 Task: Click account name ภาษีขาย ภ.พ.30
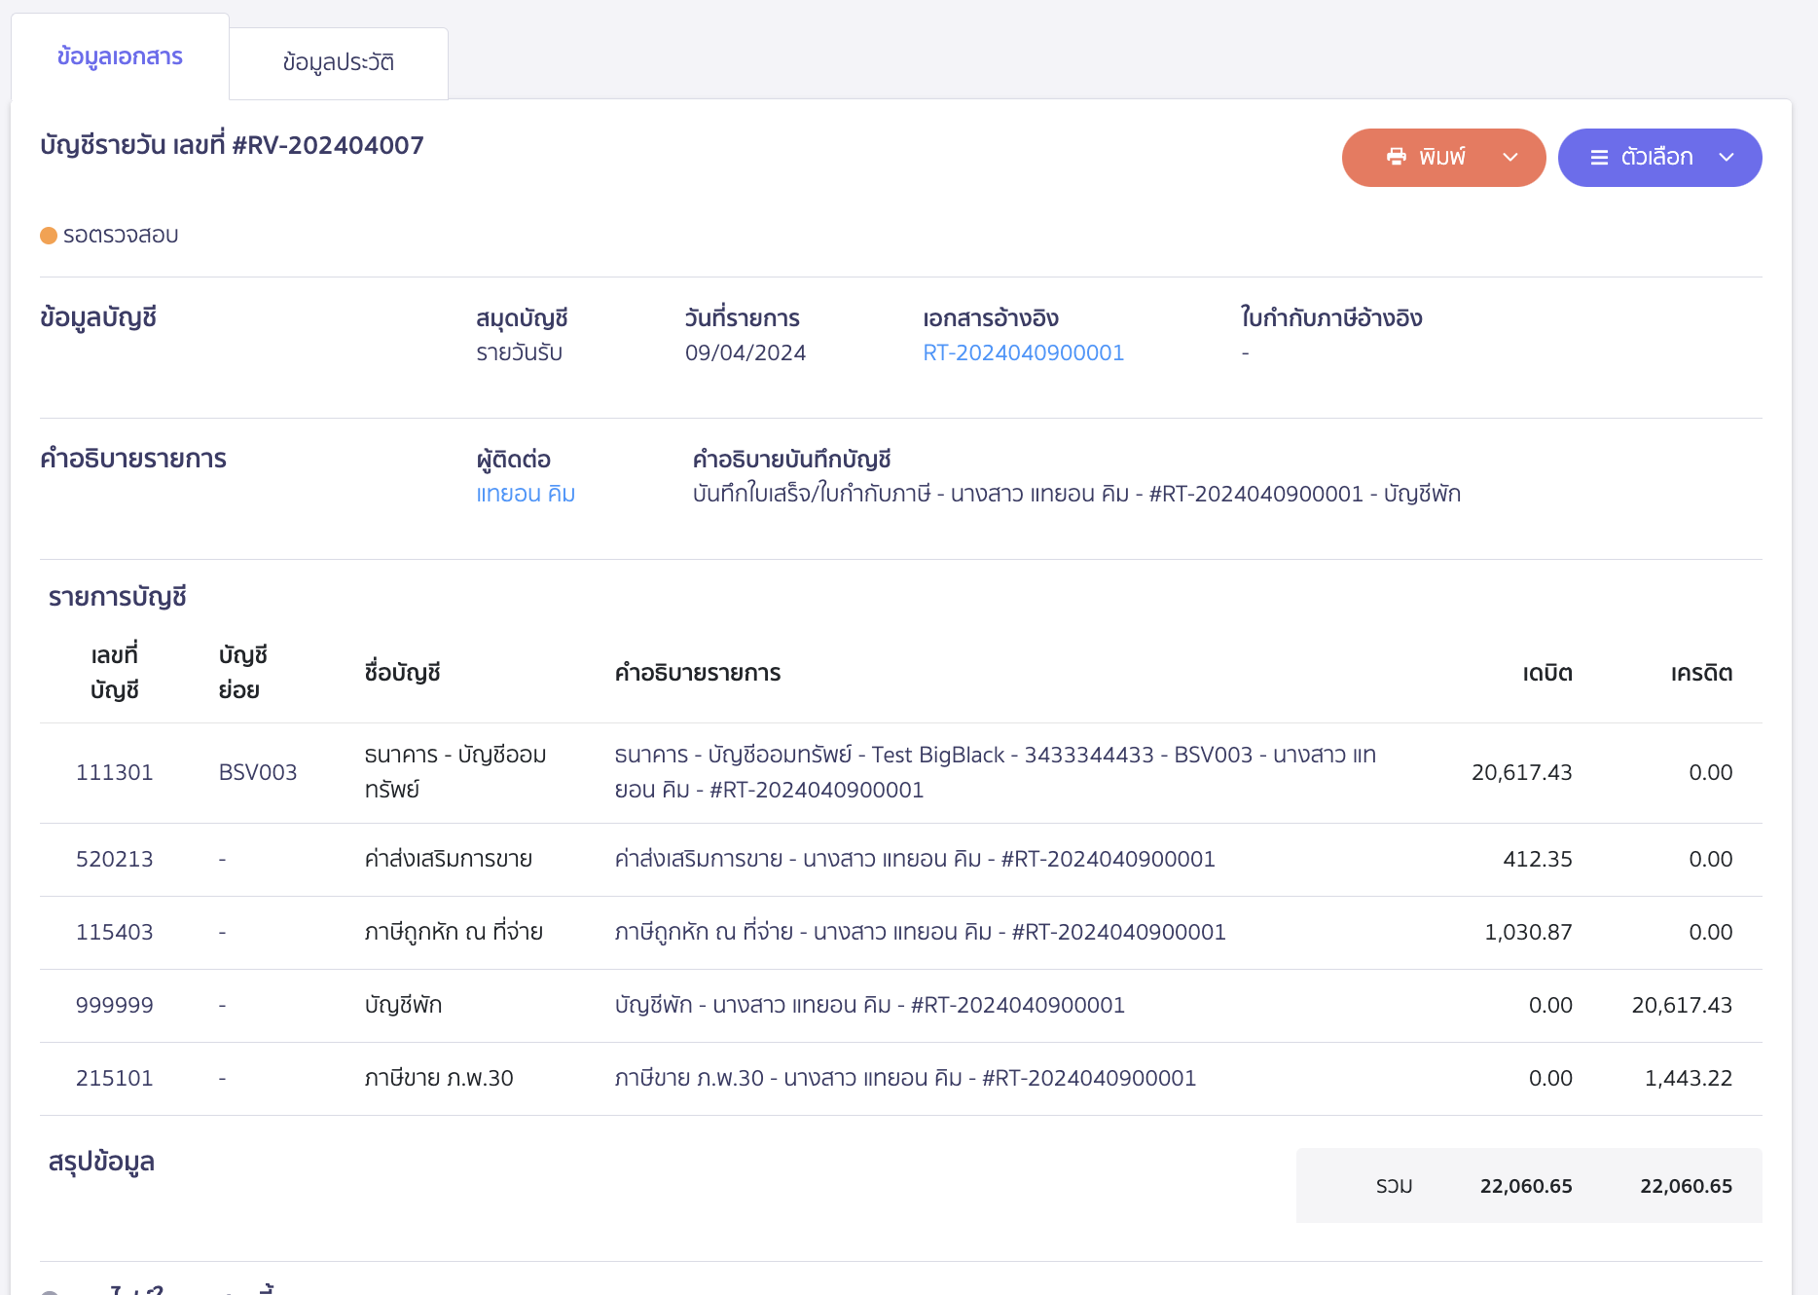pyautogui.click(x=439, y=1078)
